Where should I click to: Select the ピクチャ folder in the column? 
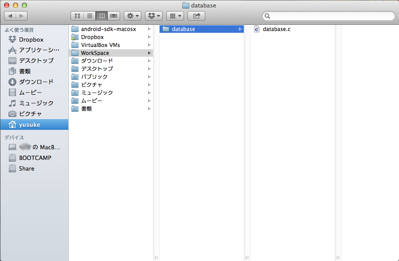click(111, 85)
